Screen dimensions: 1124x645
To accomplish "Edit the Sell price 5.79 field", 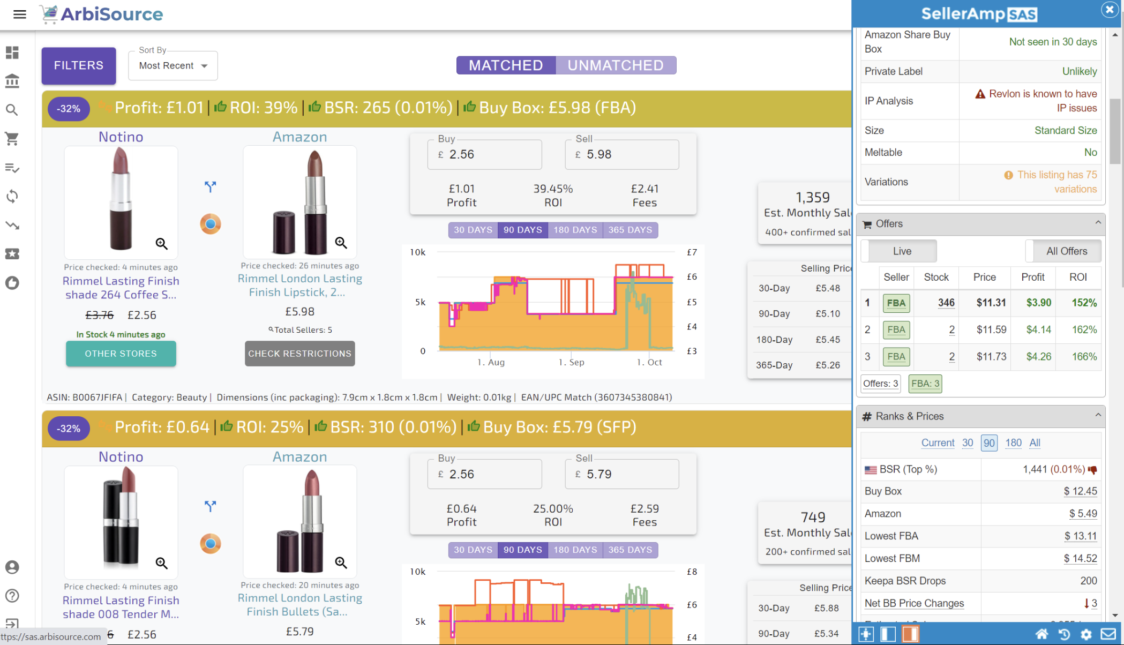I will tap(622, 474).
